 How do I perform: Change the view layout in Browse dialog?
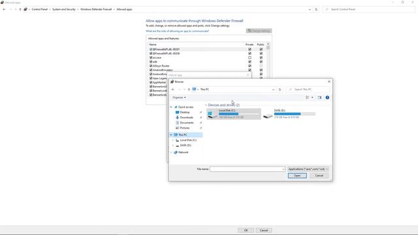click(x=308, y=97)
